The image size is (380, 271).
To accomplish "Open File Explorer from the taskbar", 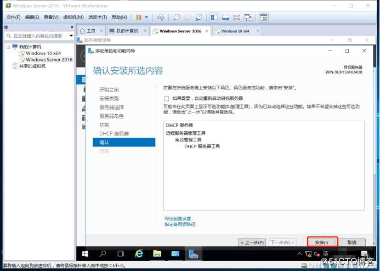I will click(x=157, y=254).
